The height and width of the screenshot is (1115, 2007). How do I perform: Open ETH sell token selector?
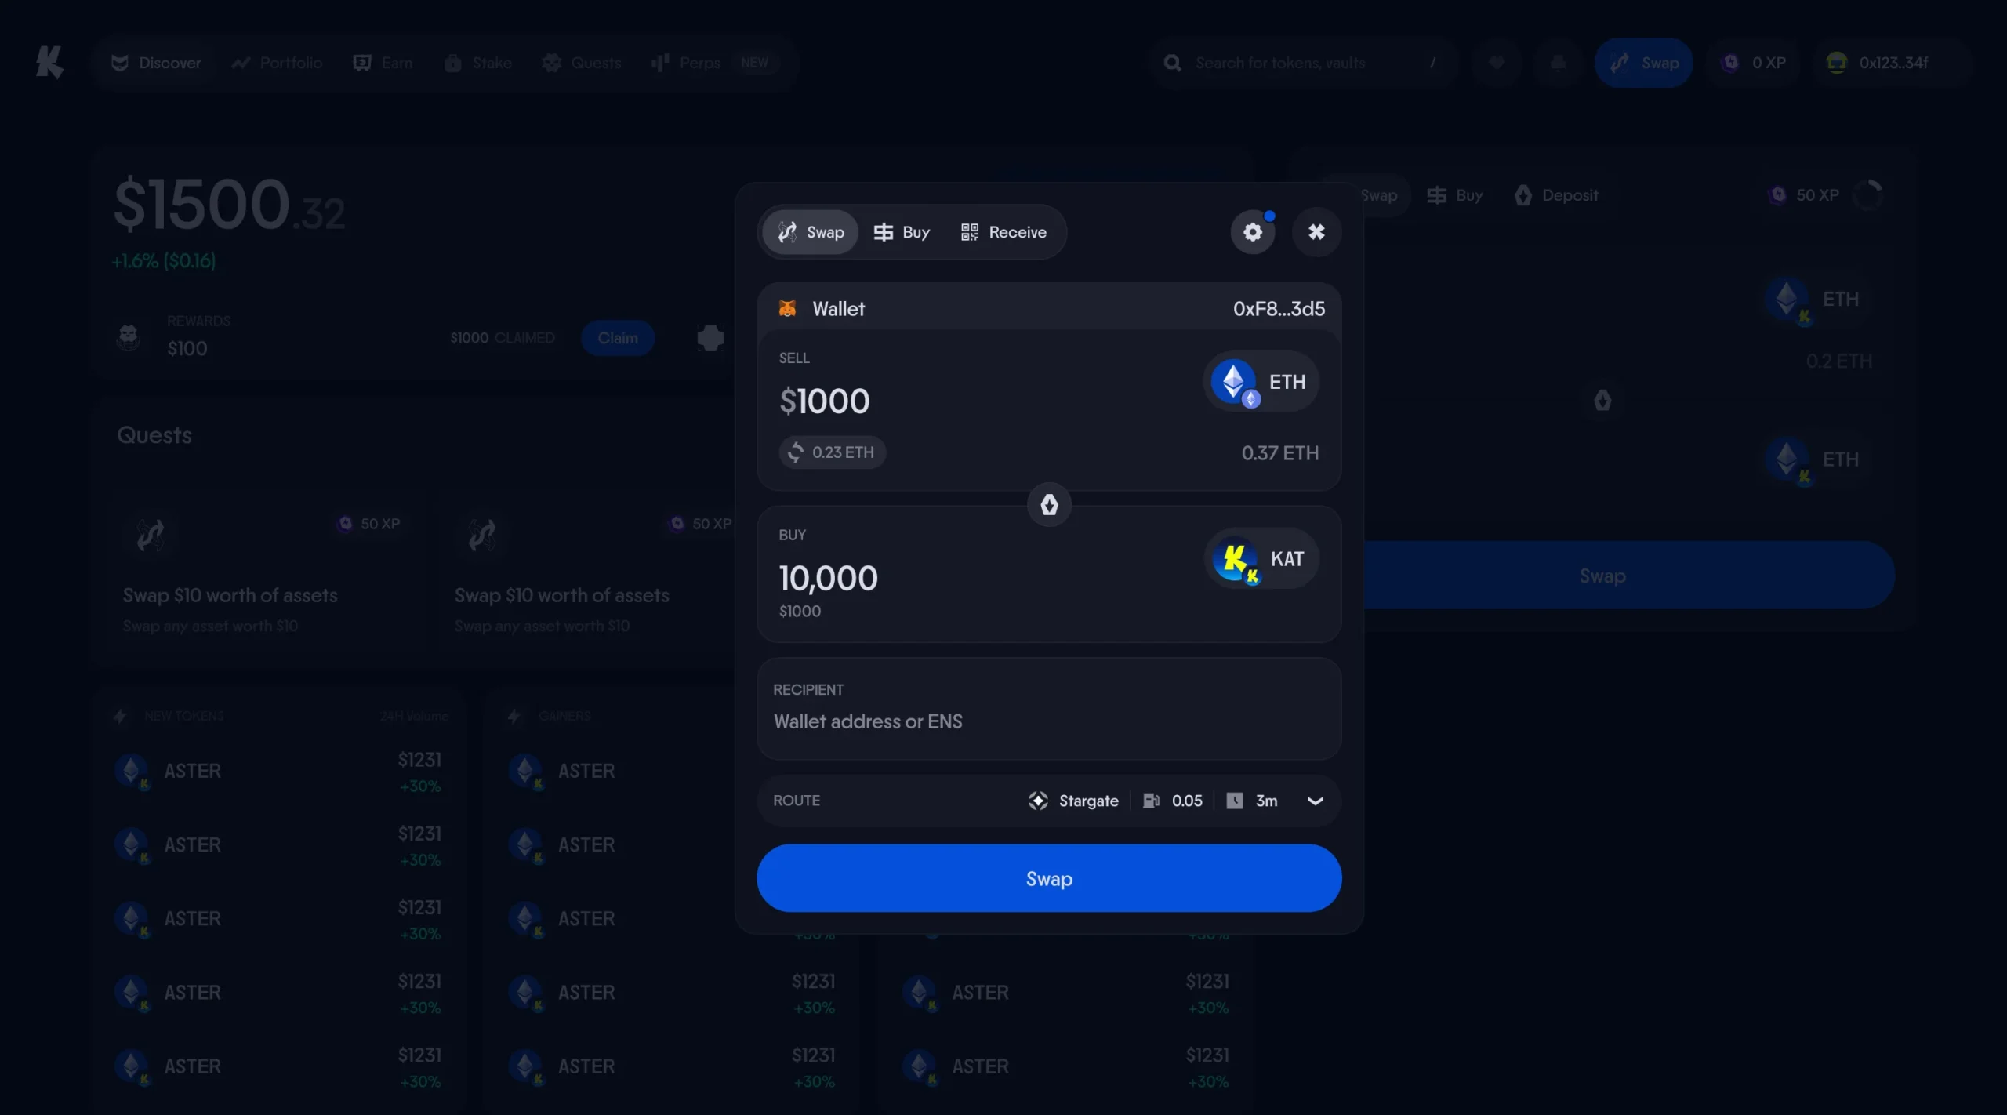tap(1261, 382)
